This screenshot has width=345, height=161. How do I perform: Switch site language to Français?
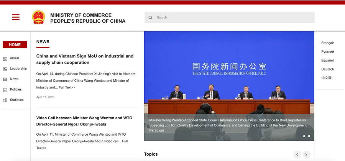pyautogui.click(x=328, y=43)
